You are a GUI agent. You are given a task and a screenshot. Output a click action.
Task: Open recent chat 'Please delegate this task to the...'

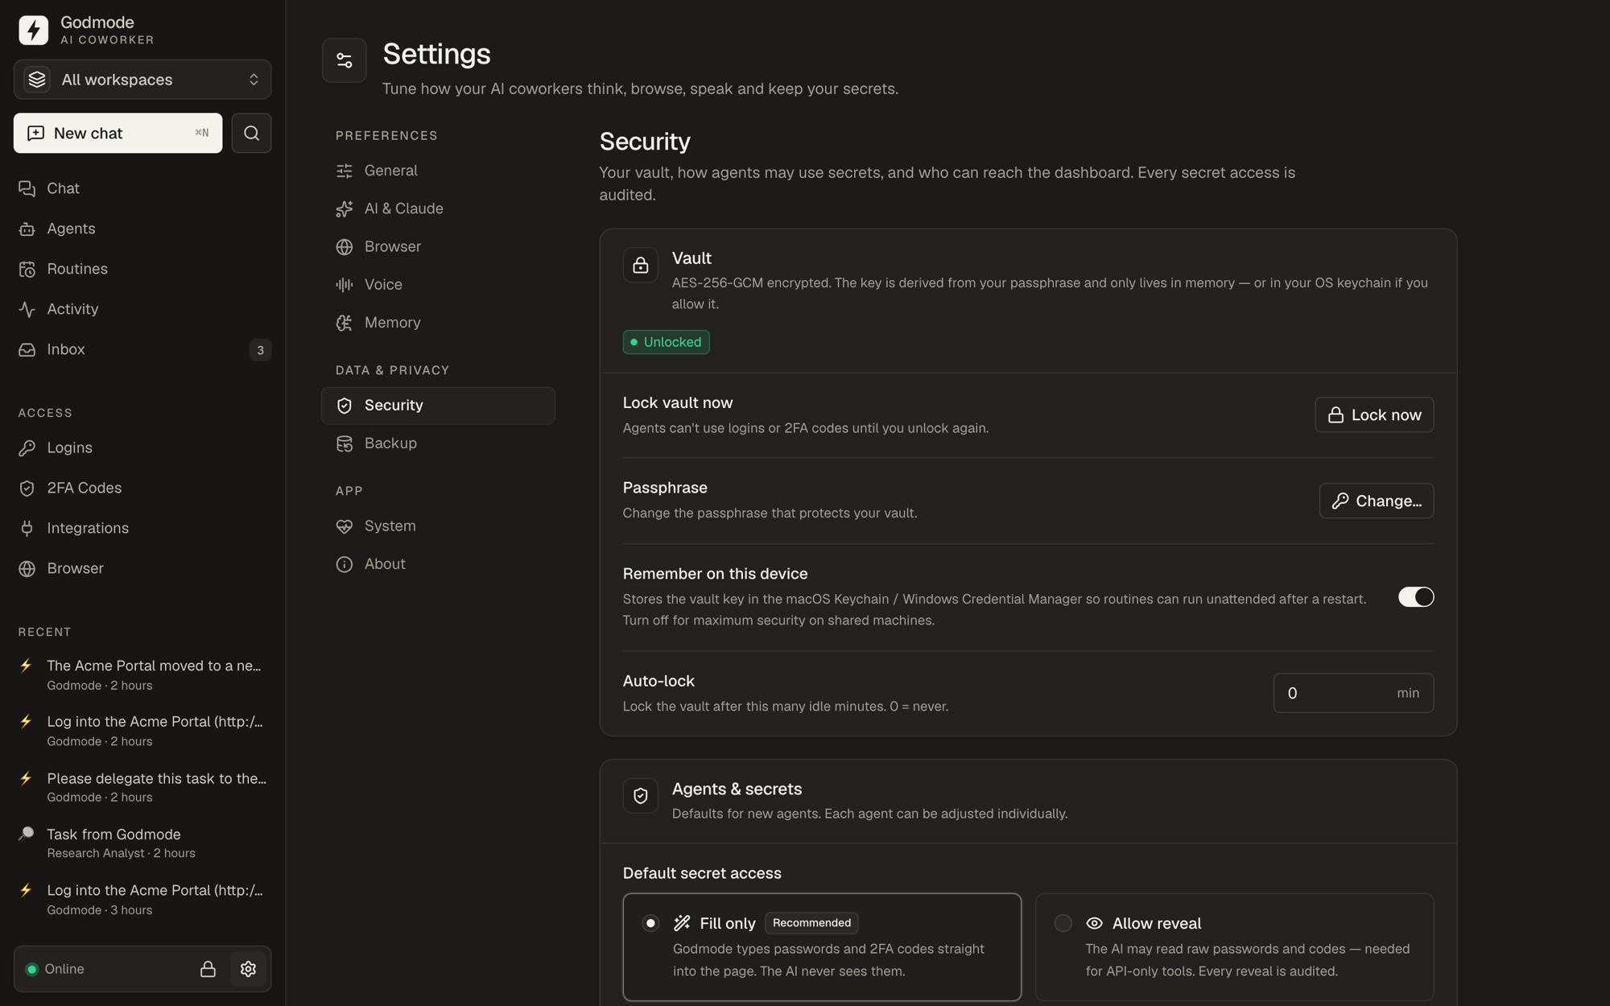pos(142,787)
